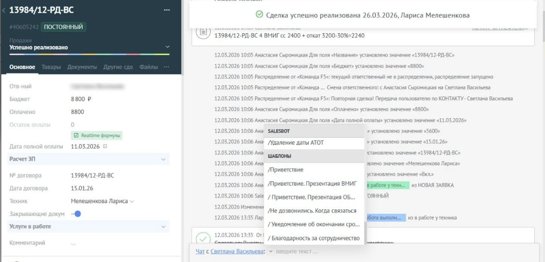Click the Realtime формулы badge

pyautogui.click(x=97, y=135)
